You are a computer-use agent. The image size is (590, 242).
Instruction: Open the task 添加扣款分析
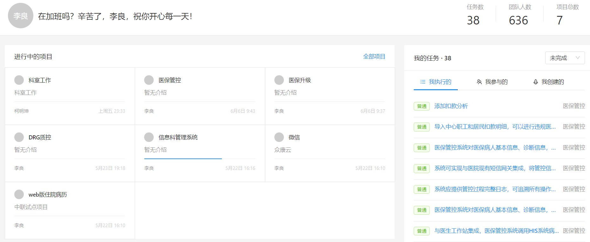451,106
